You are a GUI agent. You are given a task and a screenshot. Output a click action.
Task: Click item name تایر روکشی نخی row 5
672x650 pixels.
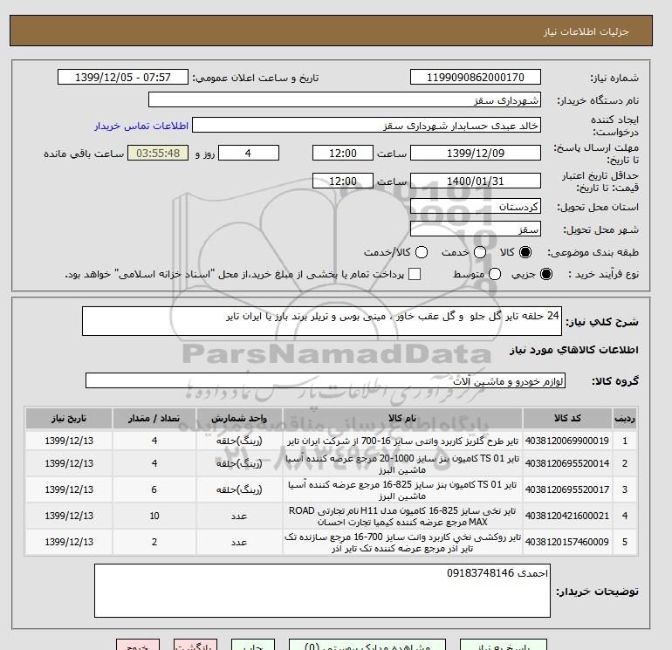[402, 543]
